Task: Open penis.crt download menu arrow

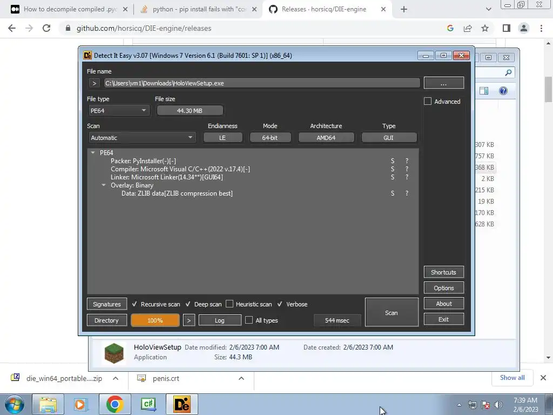Action: pyautogui.click(x=241, y=378)
